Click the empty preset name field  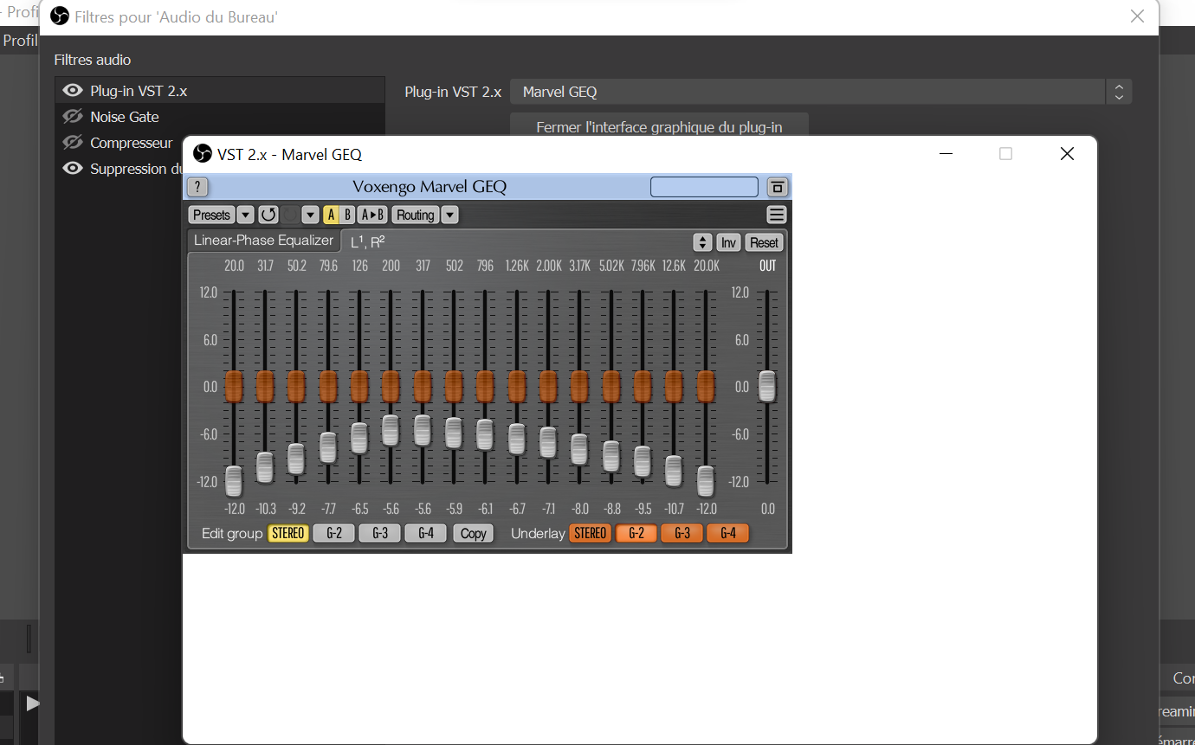[704, 187]
